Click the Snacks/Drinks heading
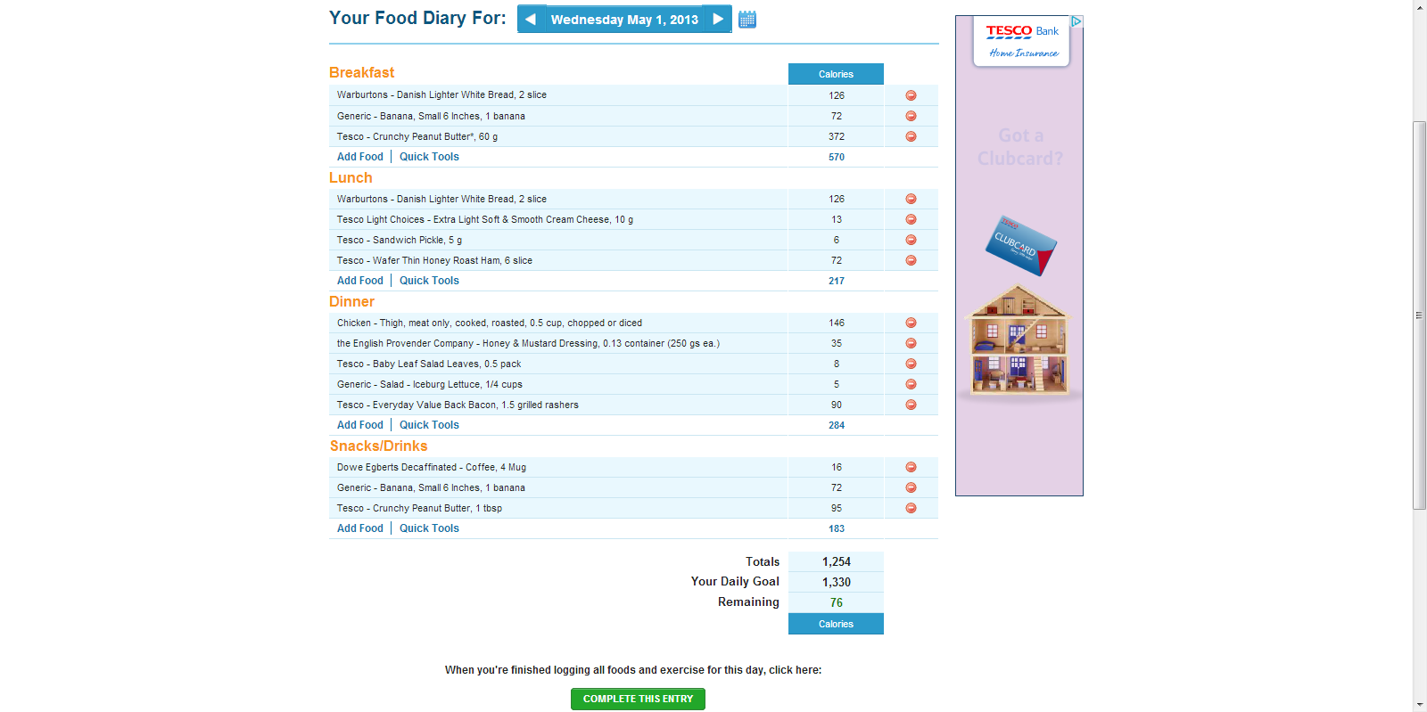This screenshot has height=712, width=1427. click(378, 446)
